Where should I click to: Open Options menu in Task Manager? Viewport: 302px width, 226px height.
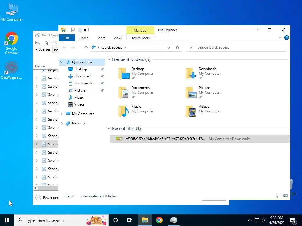tap(51, 43)
